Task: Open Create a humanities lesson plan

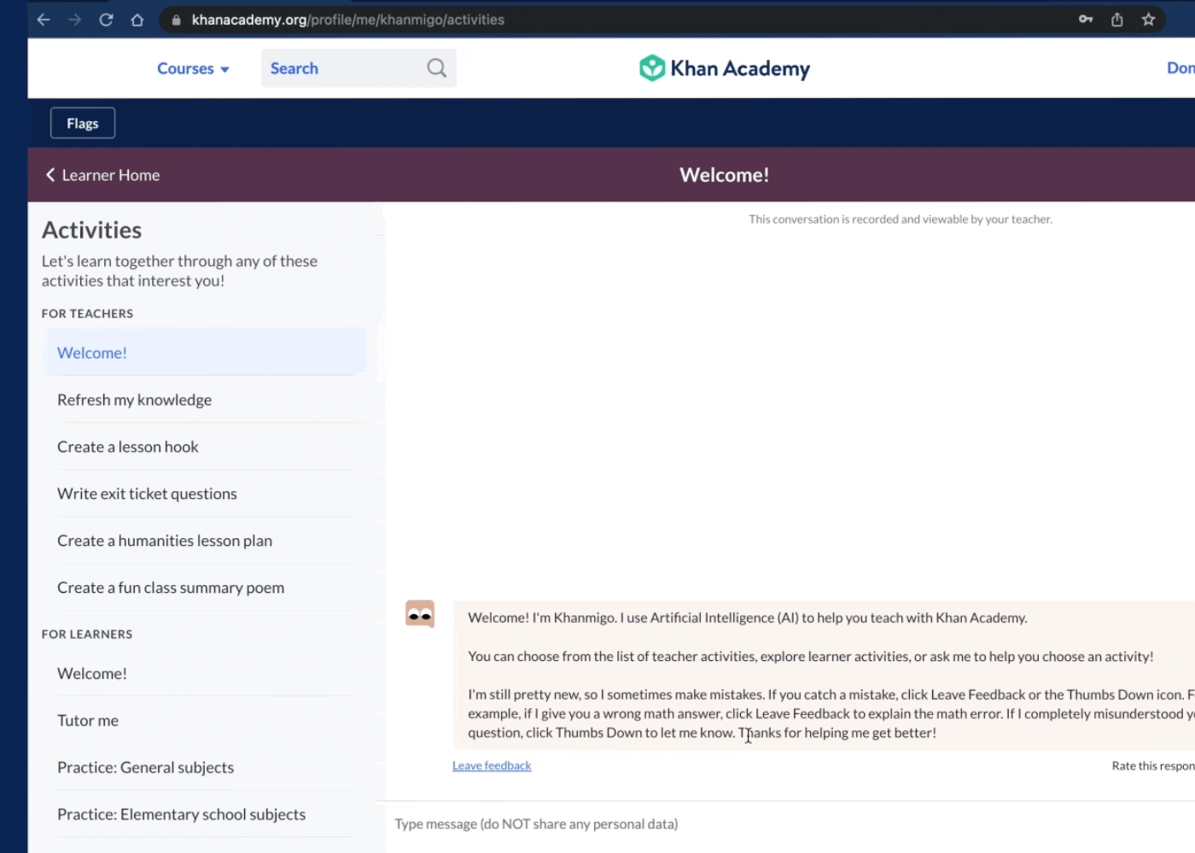Action: coord(205,540)
